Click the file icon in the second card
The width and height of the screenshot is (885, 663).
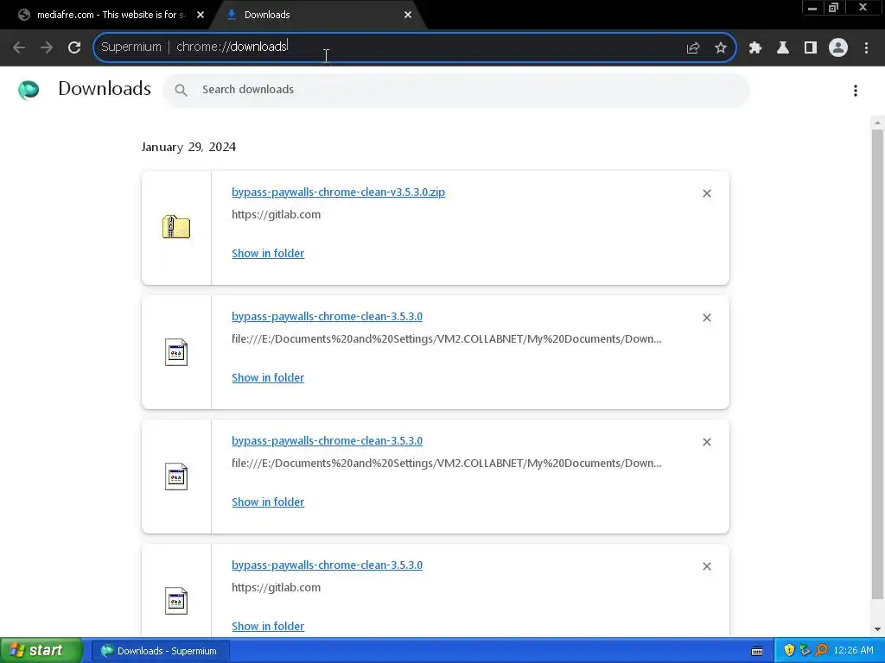pyautogui.click(x=176, y=352)
